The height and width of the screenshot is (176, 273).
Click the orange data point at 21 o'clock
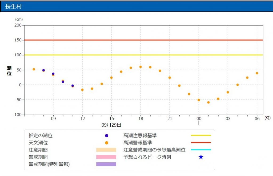coord(170,78)
